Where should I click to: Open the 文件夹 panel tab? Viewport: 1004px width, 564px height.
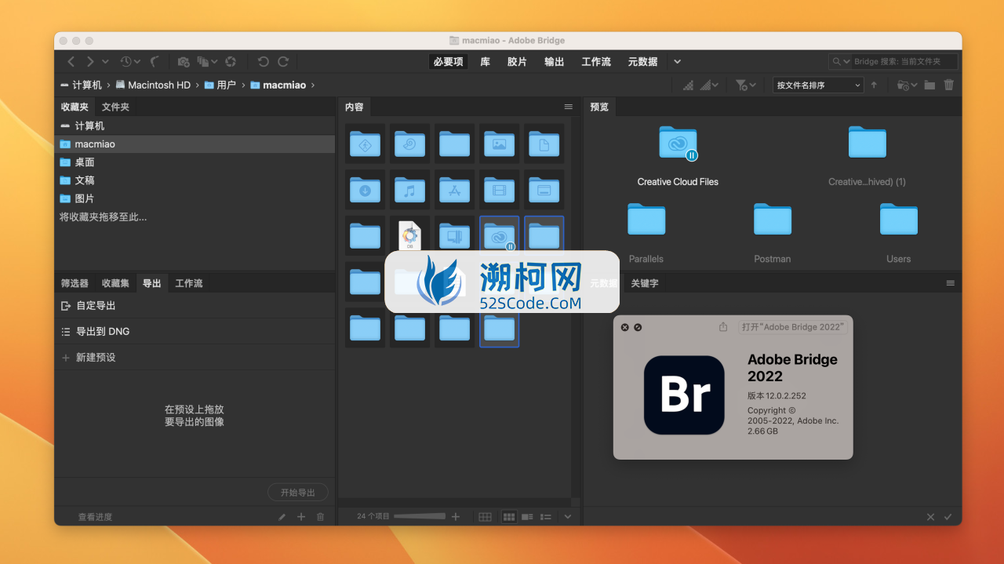(x=115, y=107)
